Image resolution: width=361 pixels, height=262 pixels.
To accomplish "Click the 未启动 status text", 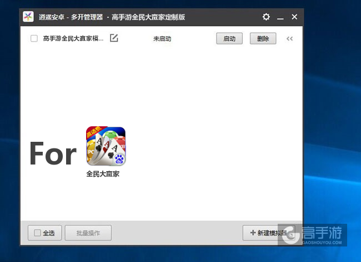I will 162,39.
